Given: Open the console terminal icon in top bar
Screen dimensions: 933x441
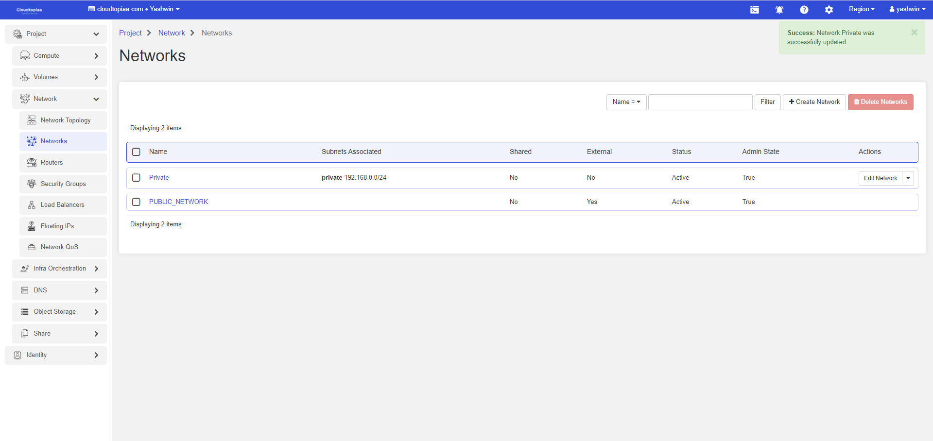Looking at the screenshot, I should [754, 10].
